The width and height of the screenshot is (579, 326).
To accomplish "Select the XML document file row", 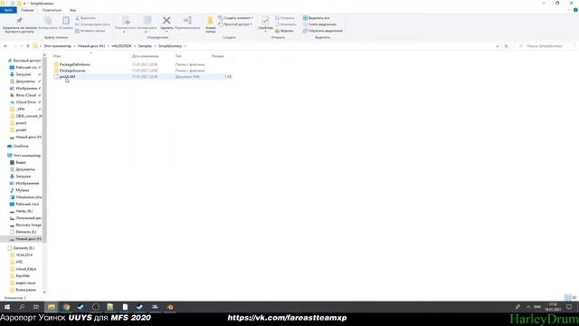I will [143, 77].
